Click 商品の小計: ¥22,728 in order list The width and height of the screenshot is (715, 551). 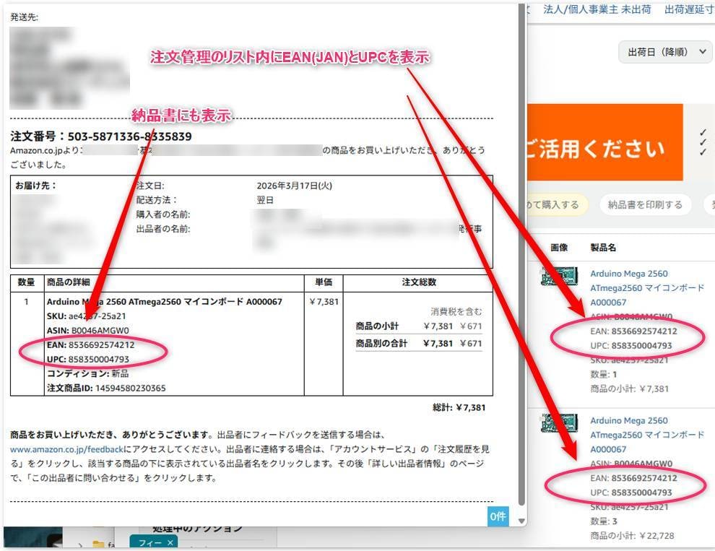tap(632, 536)
